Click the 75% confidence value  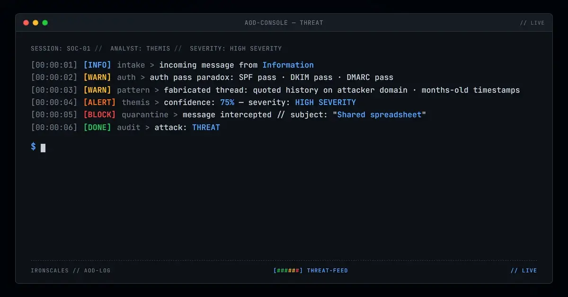click(x=227, y=102)
